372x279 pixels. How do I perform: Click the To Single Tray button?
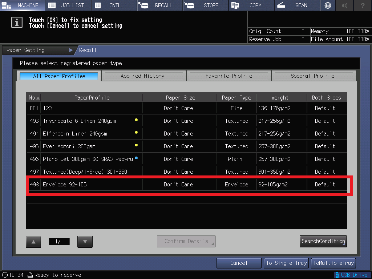click(286, 263)
